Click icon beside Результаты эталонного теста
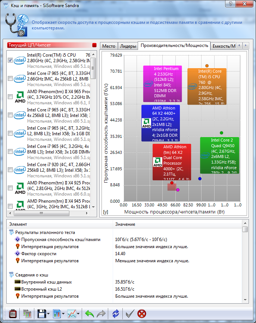 12,232
